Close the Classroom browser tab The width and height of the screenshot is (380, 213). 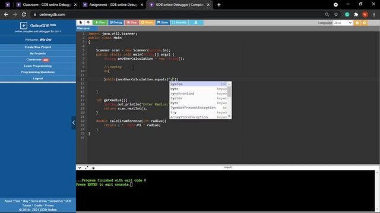click(x=75, y=5)
